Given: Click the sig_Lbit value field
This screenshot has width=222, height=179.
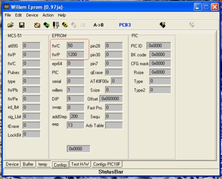Looking at the screenshot, I should tap(31, 116).
